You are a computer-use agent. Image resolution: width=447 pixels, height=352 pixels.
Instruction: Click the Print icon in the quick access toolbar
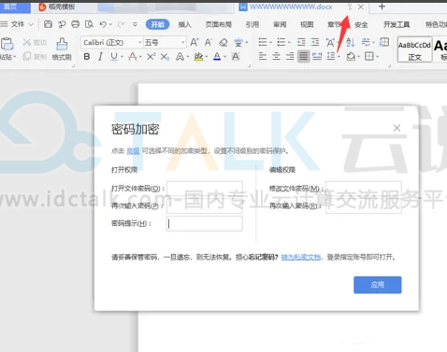(75, 24)
